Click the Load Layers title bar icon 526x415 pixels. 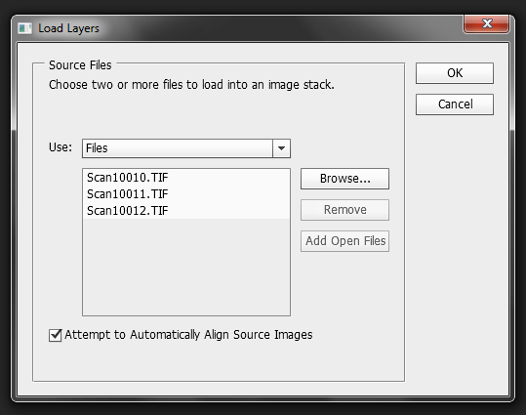pos(24,28)
